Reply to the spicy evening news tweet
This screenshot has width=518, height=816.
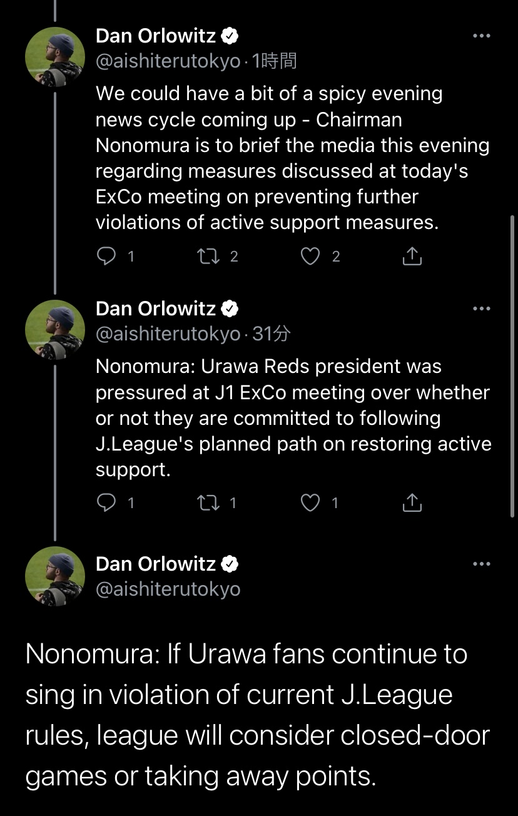pyautogui.click(x=108, y=256)
